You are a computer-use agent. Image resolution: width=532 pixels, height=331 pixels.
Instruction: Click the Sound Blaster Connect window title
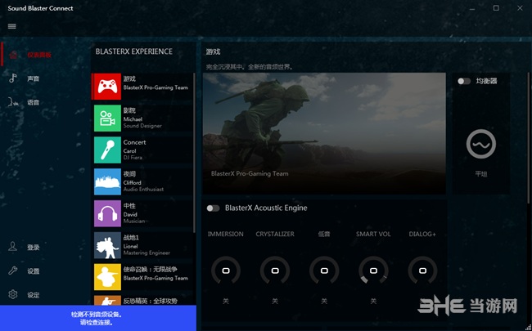(40, 8)
